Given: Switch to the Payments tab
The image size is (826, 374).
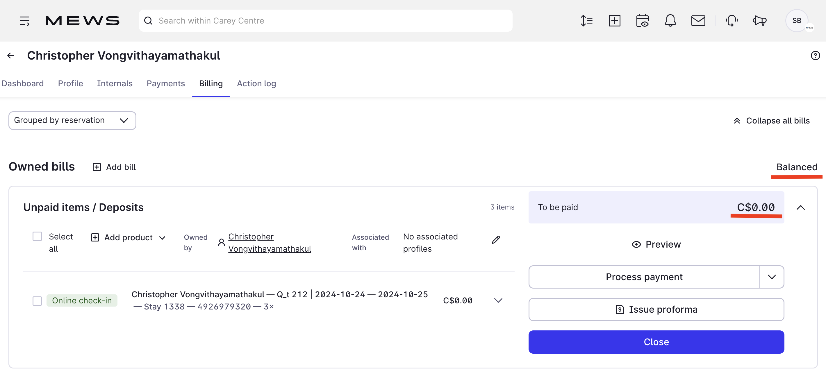Looking at the screenshot, I should tap(165, 84).
